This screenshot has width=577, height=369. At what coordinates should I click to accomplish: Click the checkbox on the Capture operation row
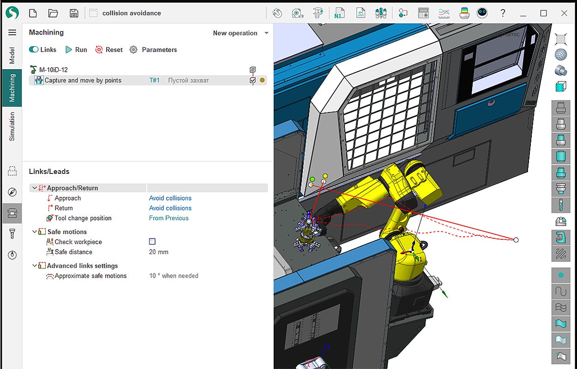tap(252, 80)
